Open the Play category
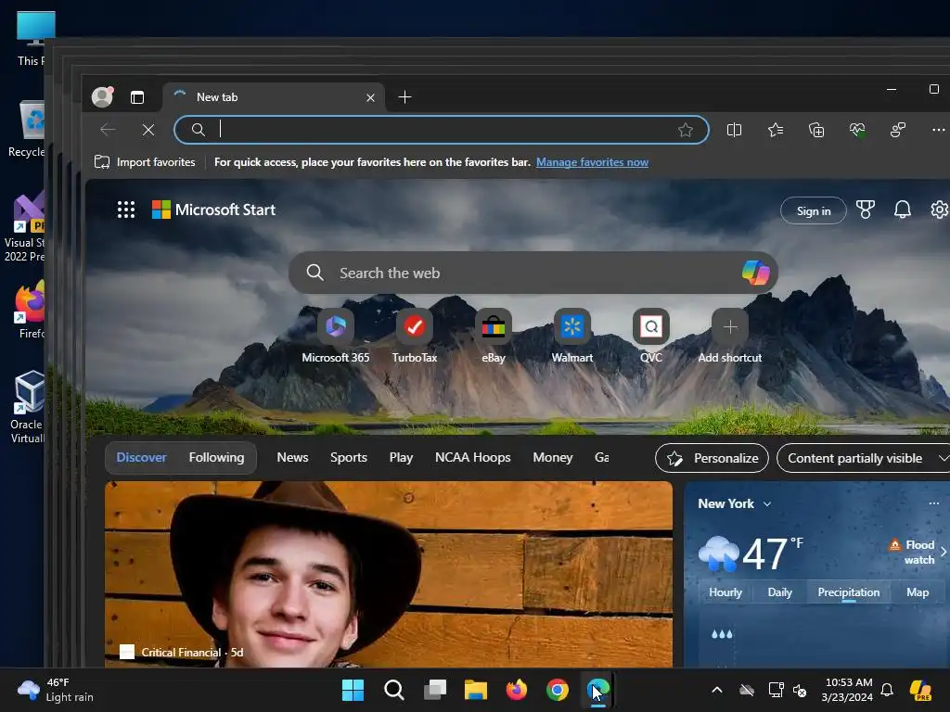950x712 pixels. [x=401, y=458]
